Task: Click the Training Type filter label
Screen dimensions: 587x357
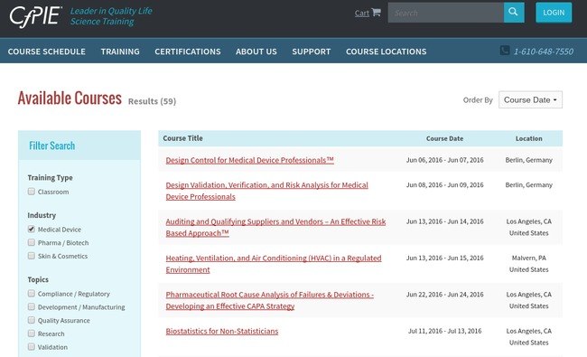Action: 51,177
